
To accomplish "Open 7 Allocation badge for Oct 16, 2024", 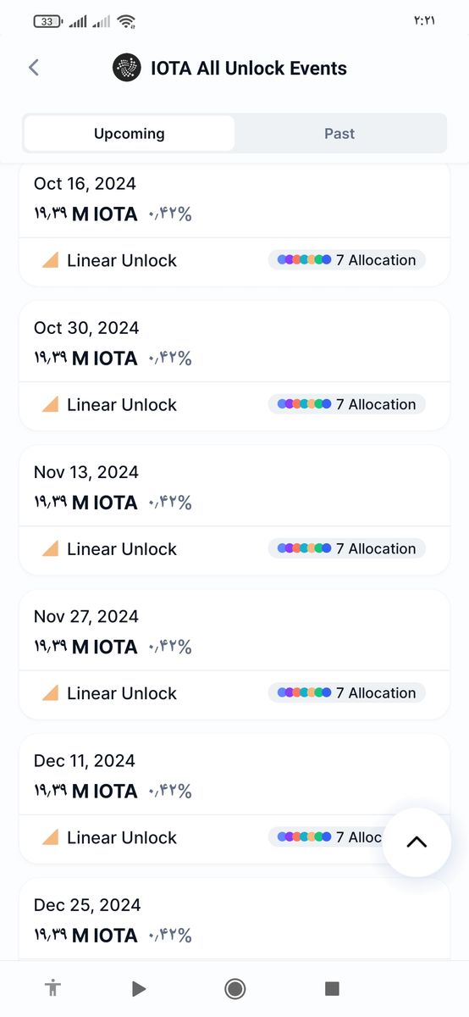I will pyautogui.click(x=347, y=260).
